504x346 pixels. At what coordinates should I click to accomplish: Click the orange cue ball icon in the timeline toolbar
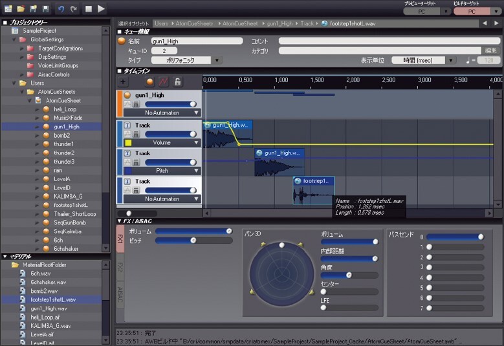[150, 82]
